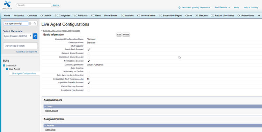Open the CC Invoices tab
This screenshot has height=132, width=262.
(x=127, y=16)
